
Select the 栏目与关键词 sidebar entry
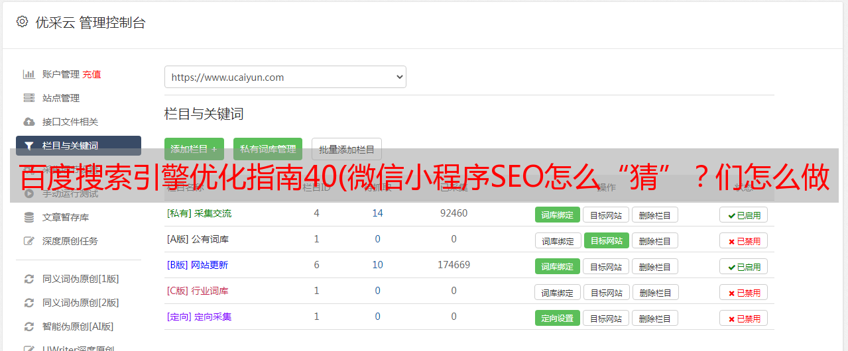coord(78,146)
